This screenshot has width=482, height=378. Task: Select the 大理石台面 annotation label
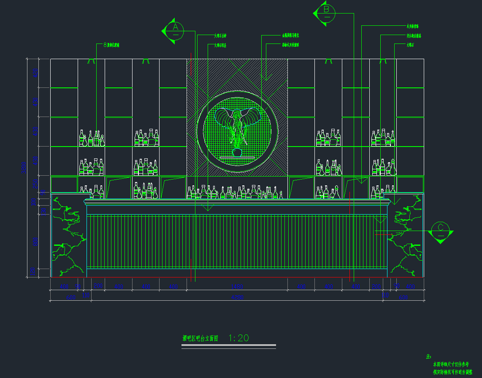(220, 35)
